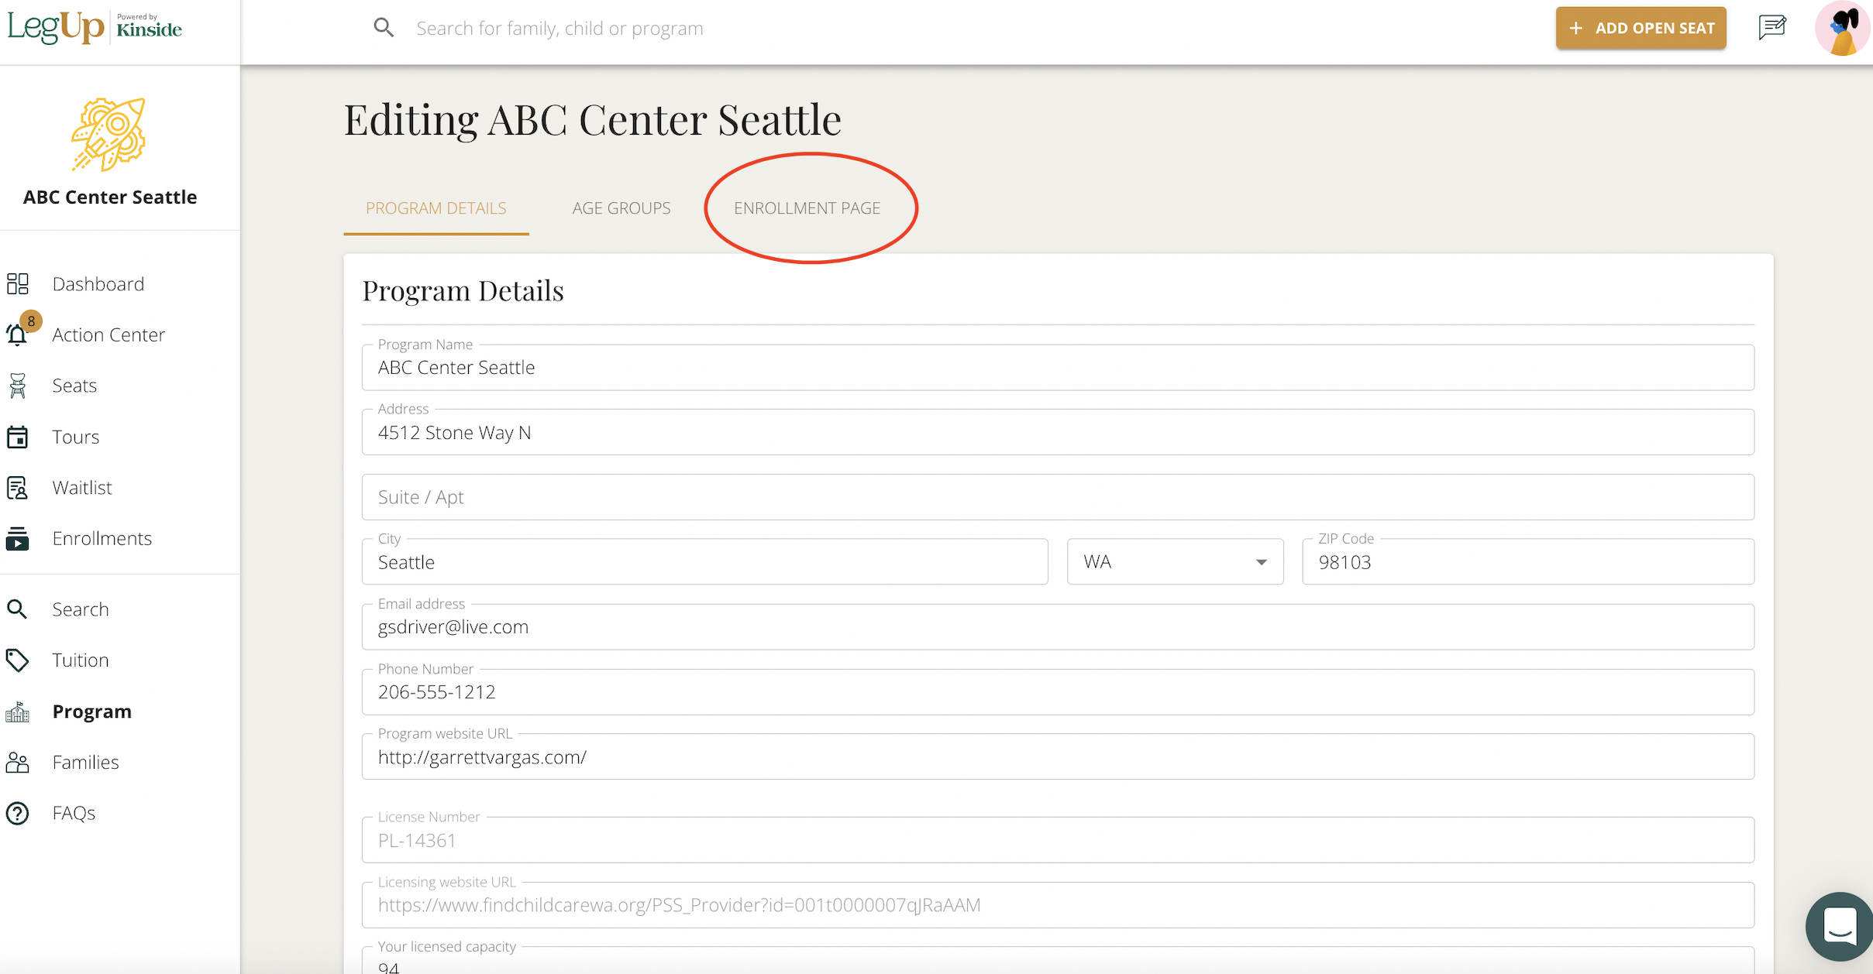Open Action Center menu item
Image resolution: width=1873 pixels, height=974 pixels.
(108, 334)
